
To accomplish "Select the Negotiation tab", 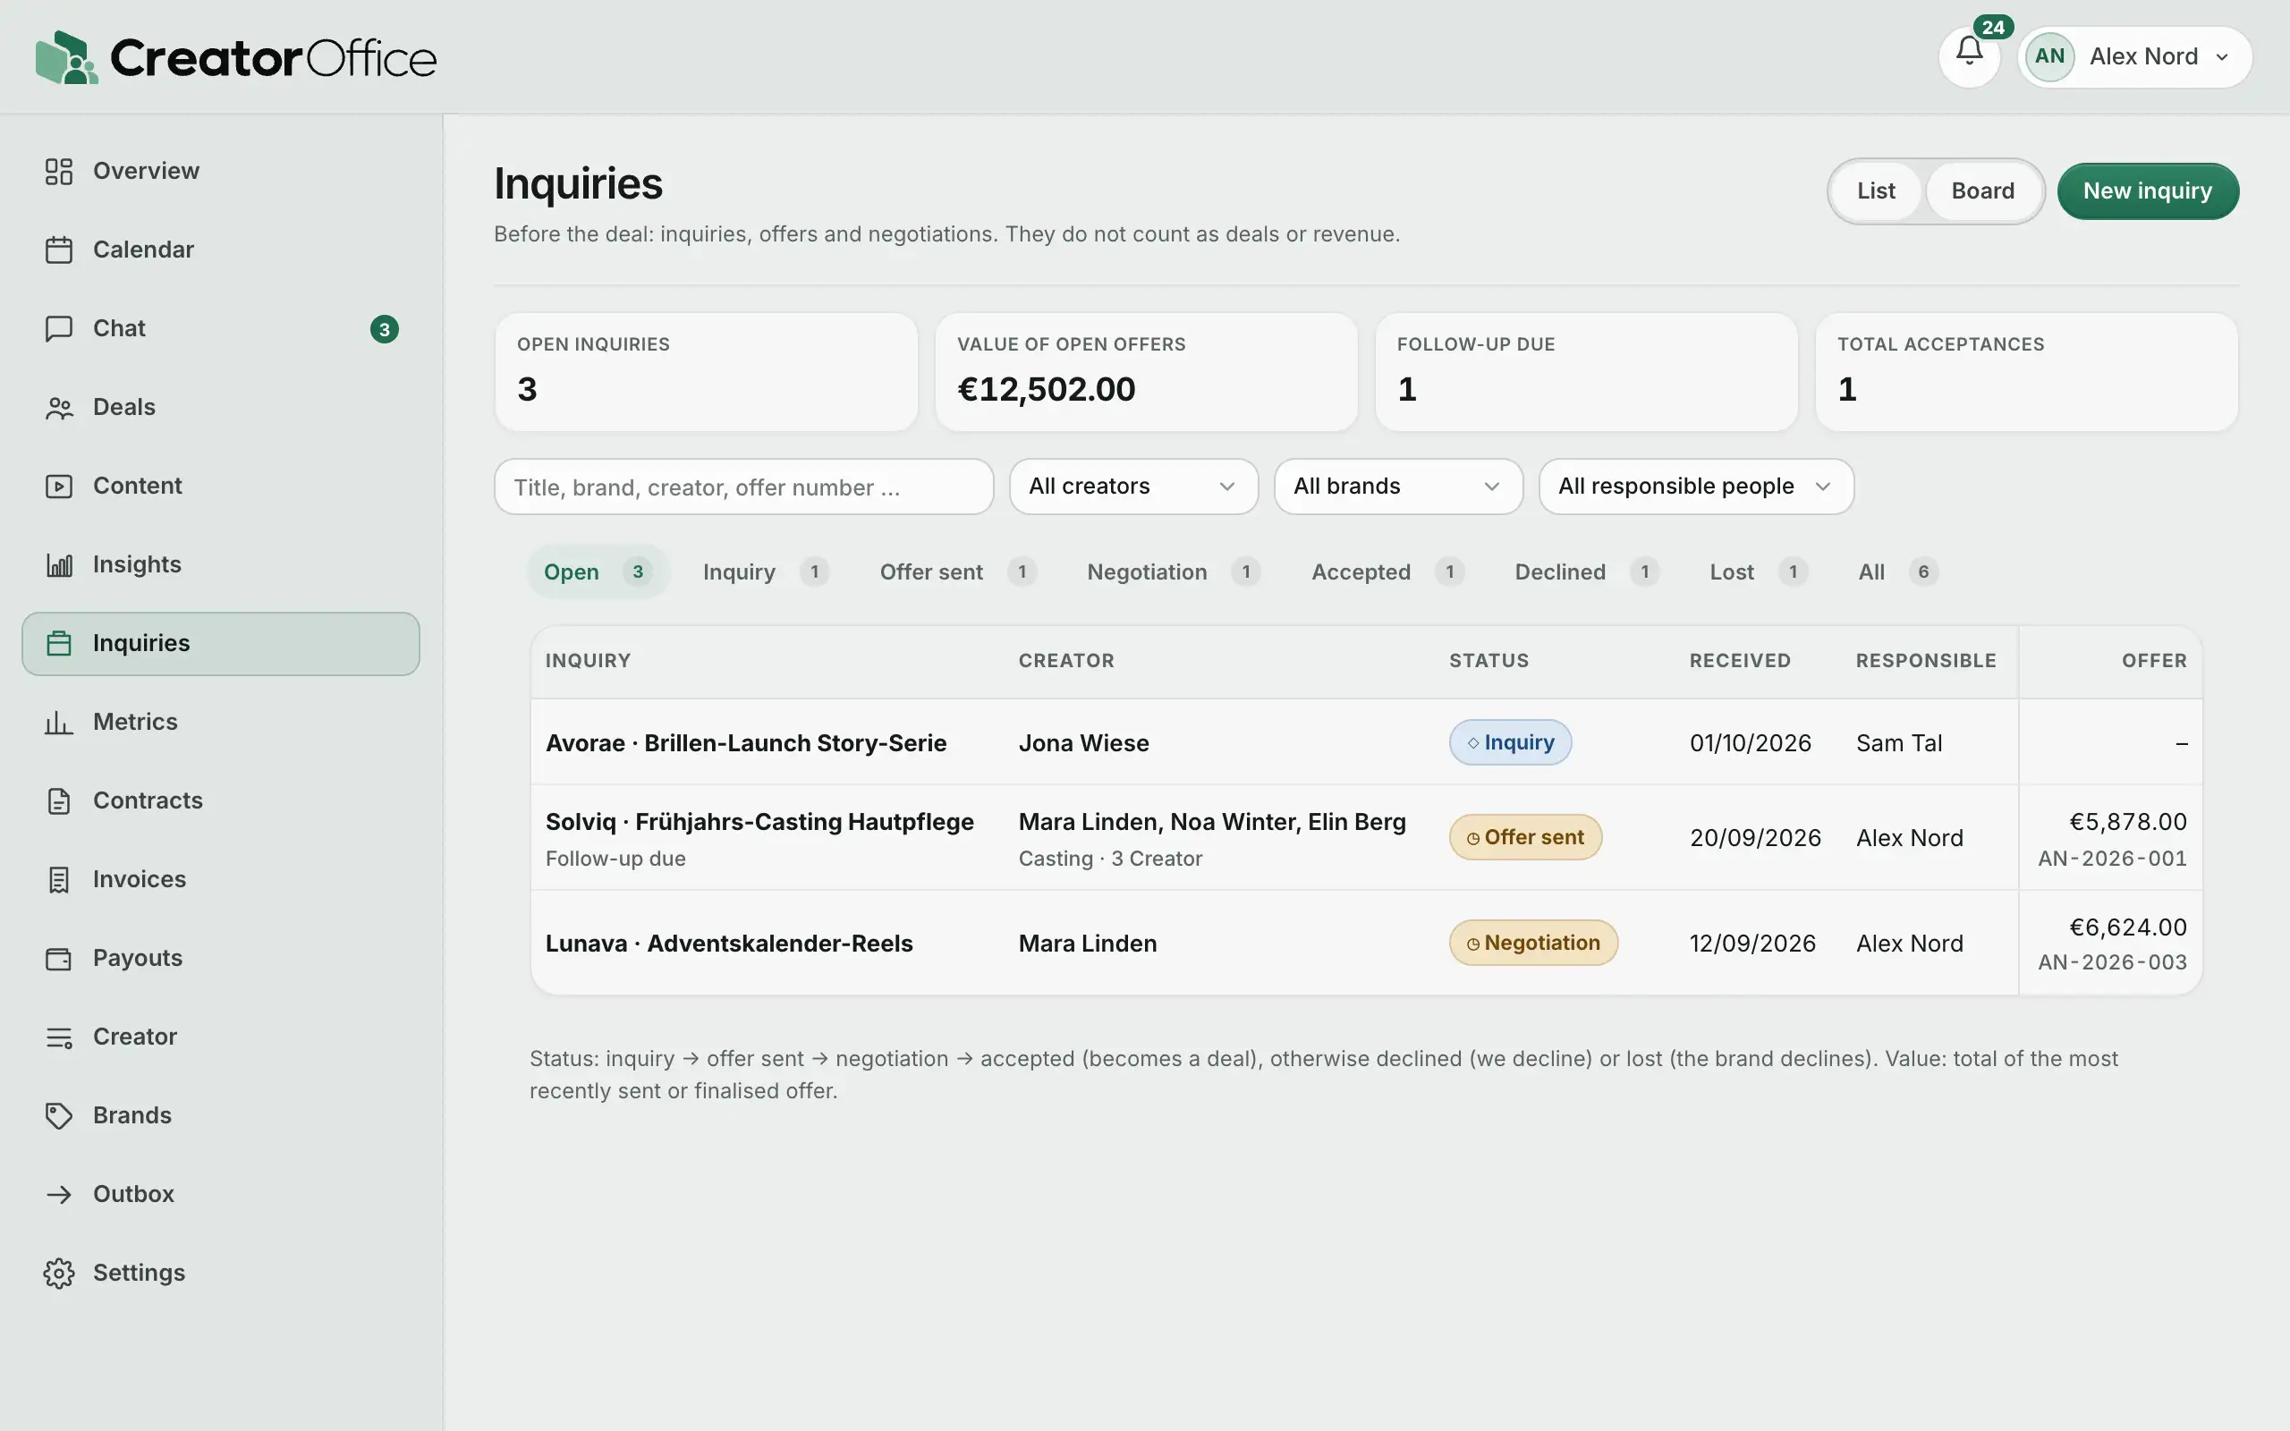I will [1174, 572].
